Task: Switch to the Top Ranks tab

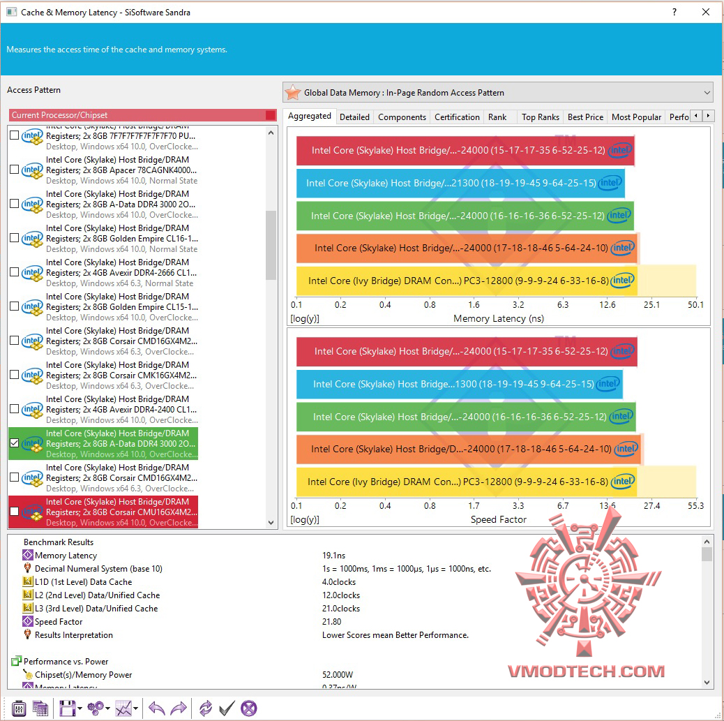Action: pos(541,117)
